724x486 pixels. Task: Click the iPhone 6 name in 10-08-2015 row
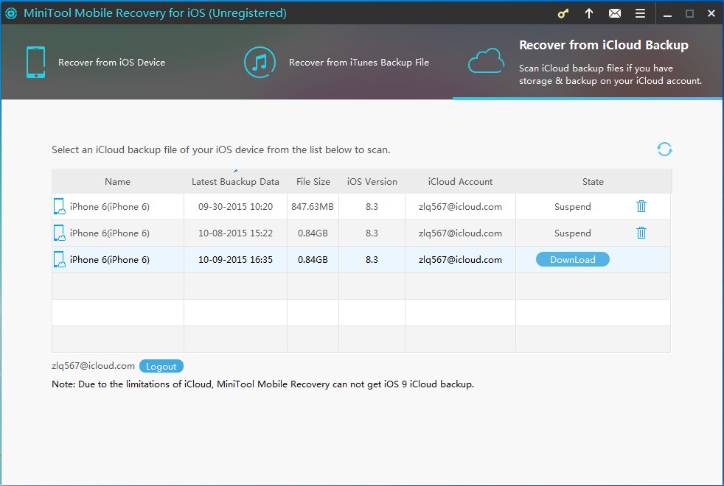pos(110,233)
